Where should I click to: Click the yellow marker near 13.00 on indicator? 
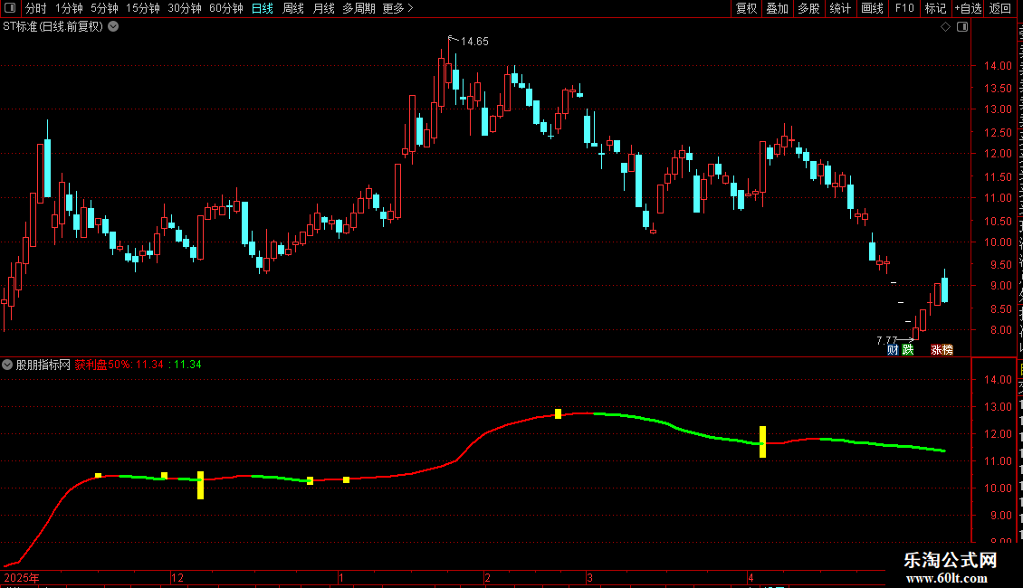tap(558, 414)
